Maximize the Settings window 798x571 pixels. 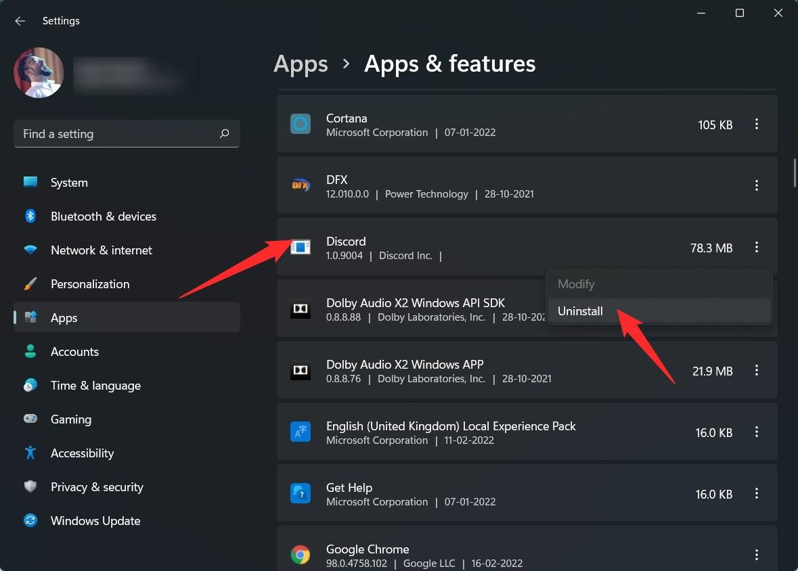coord(740,14)
